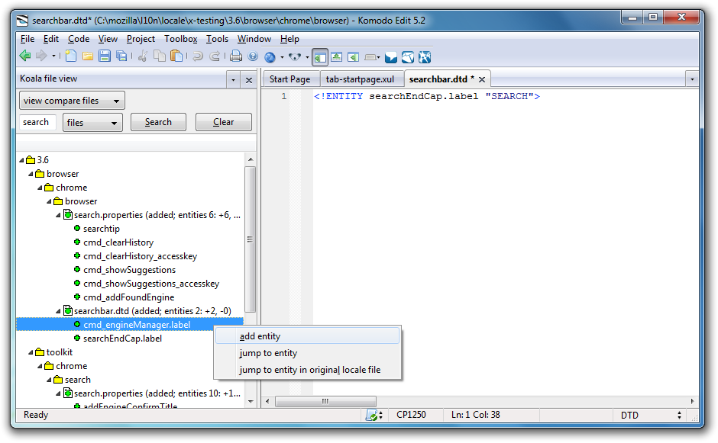Image resolution: width=718 pixels, height=443 pixels.
Task: Select the search folder under toolkit chrome
Action: pyautogui.click(x=77, y=380)
